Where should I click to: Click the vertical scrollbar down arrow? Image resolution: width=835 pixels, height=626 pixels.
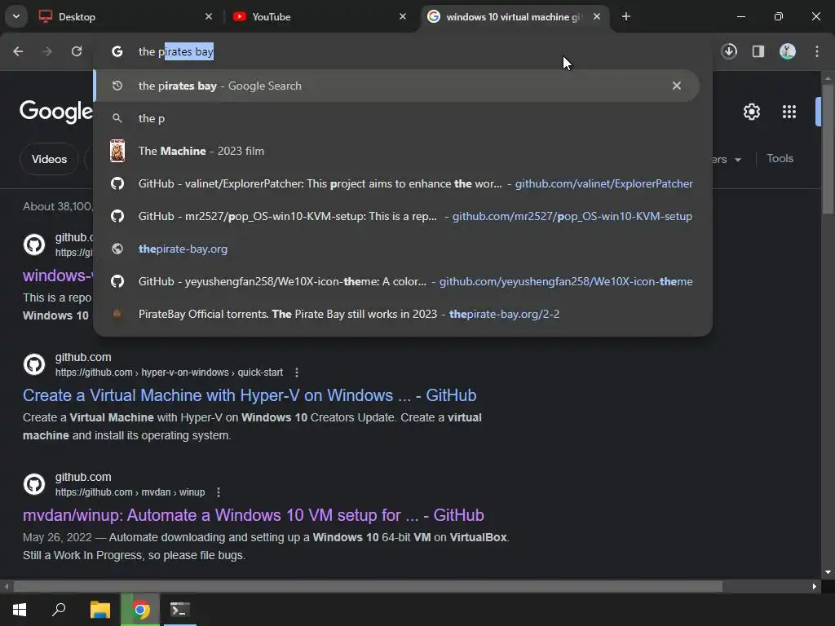tap(828, 572)
